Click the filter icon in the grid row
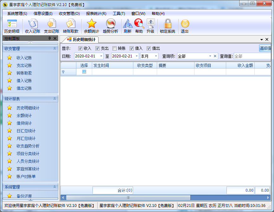This screenshot has width=274, height=212. [x=63, y=72]
